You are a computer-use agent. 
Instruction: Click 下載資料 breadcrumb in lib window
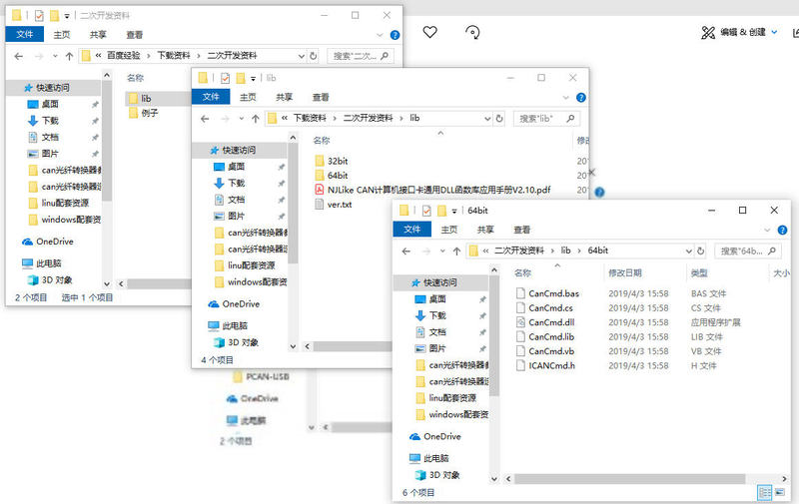point(310,118)
